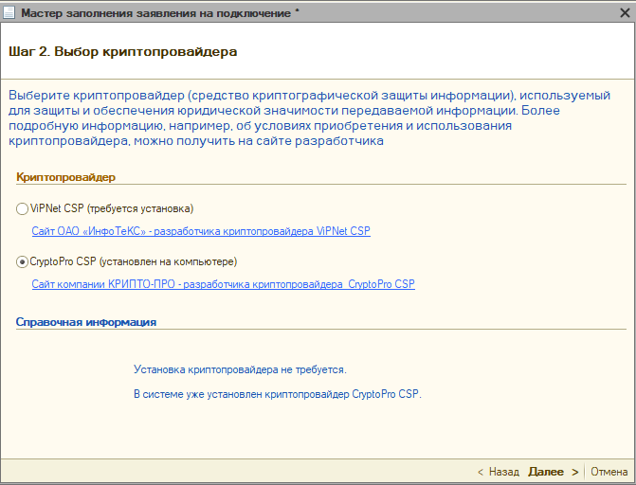Click the Криптопровайдер section header

coord(65,176)
